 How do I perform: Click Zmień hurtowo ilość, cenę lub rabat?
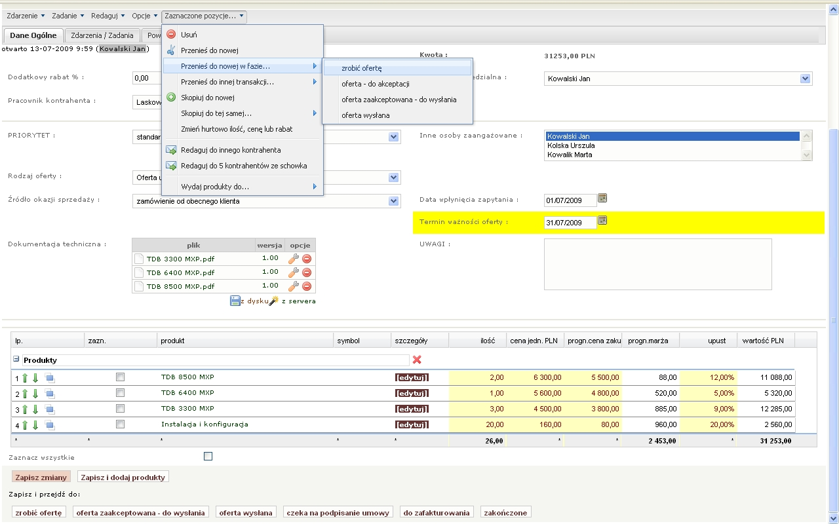pyautogui.click(x=242, y=129)
